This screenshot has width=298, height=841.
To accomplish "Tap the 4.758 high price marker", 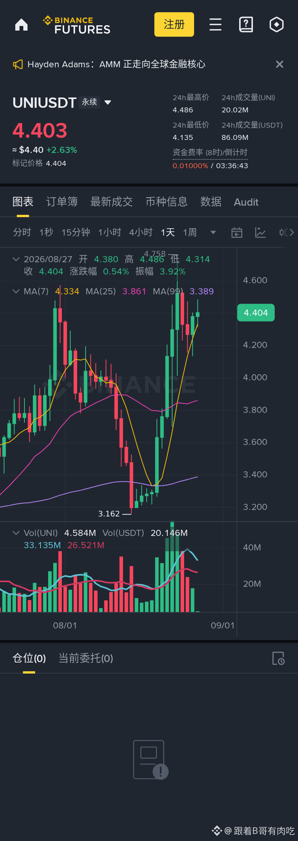I will click(155, 254).
